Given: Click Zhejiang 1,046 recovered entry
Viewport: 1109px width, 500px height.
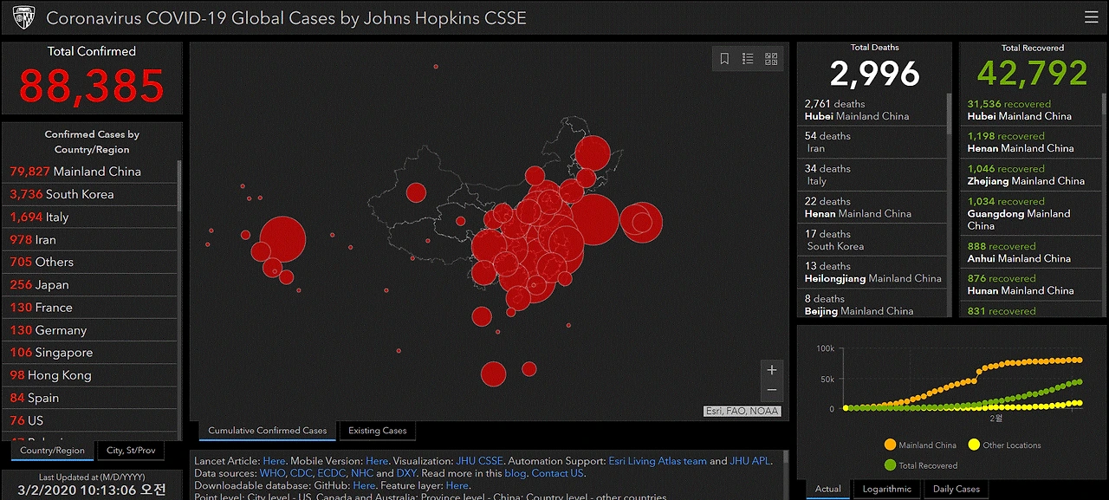Looking at the screenshot, I should (1031, 175).
